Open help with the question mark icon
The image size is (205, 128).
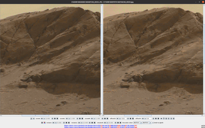pos(164,118)
